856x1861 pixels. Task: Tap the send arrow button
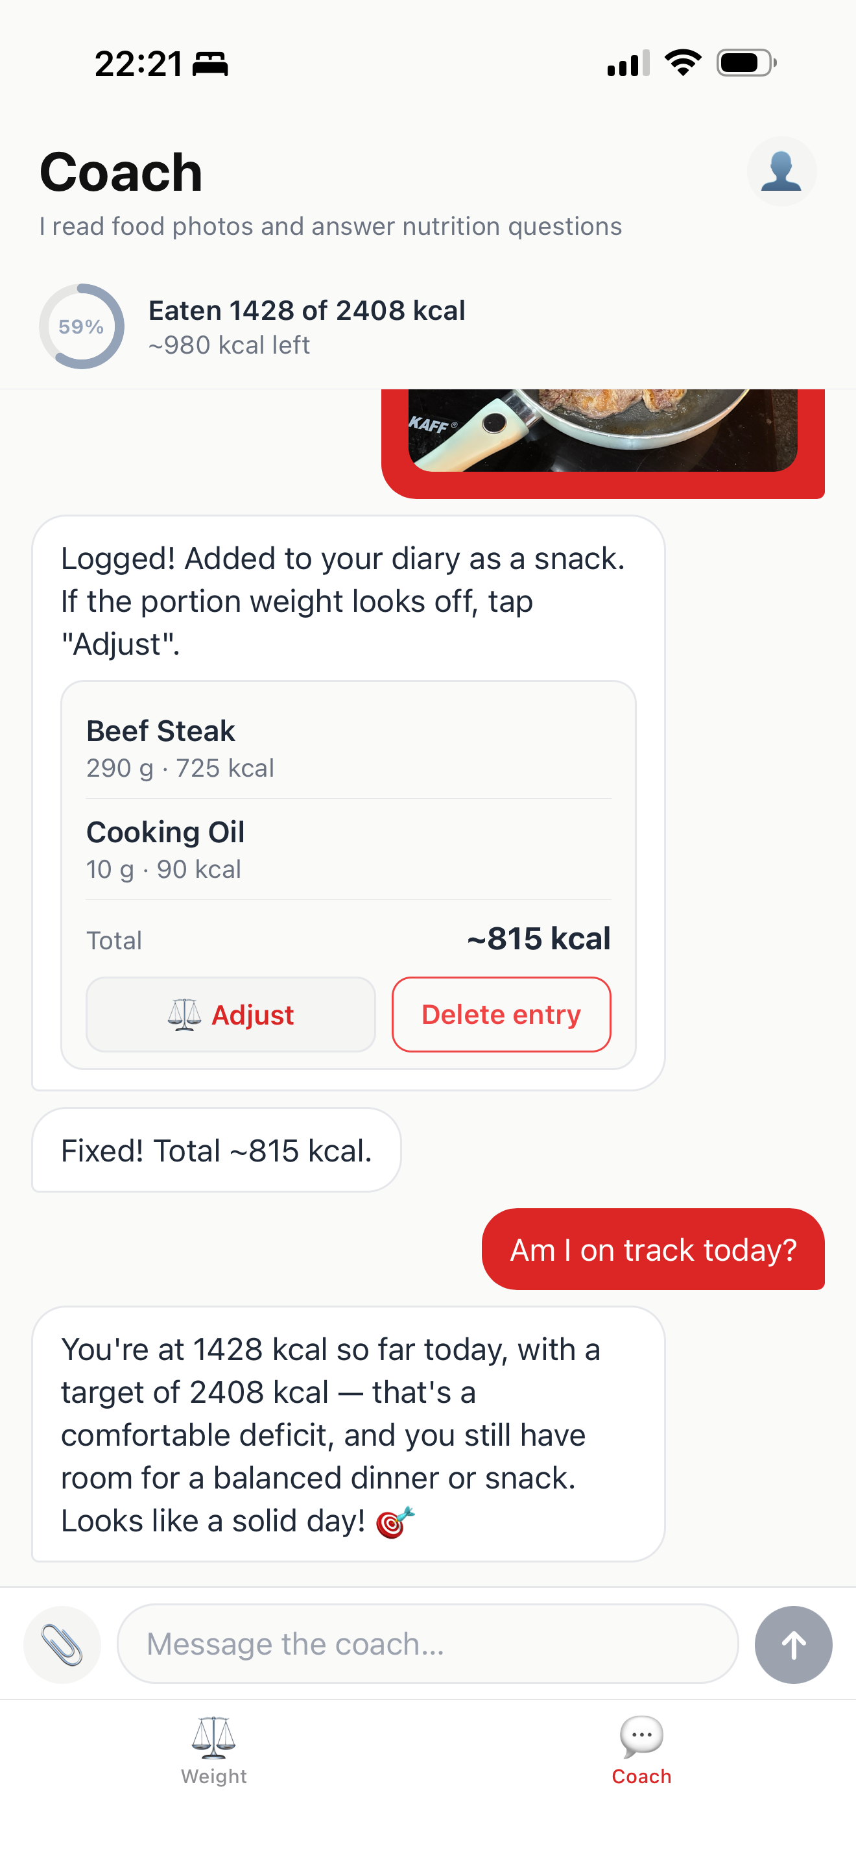(x=793, y=1645)
